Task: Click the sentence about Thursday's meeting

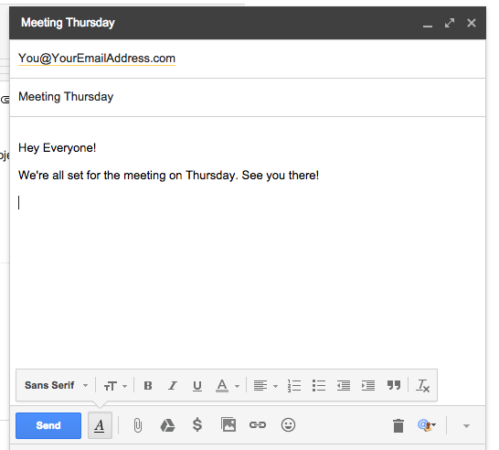Action: (x=169, y=176)
